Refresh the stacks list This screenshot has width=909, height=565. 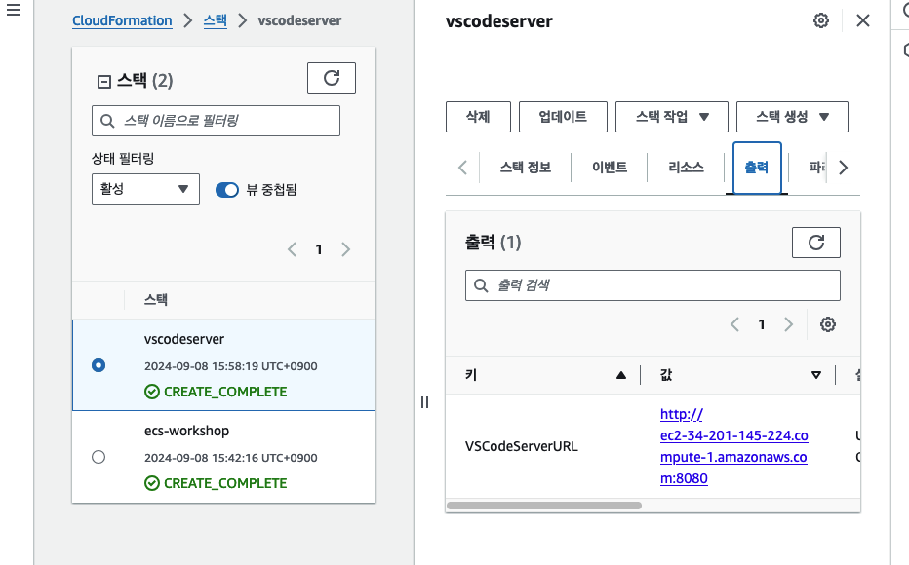coord(332,78)
